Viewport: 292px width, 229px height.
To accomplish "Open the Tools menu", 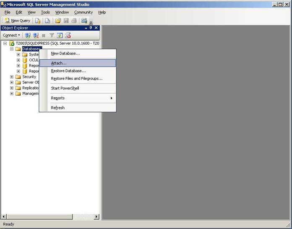I will [x=45, y=12].
